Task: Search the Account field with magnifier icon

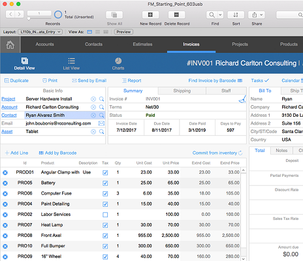Action: click(101, 107)
